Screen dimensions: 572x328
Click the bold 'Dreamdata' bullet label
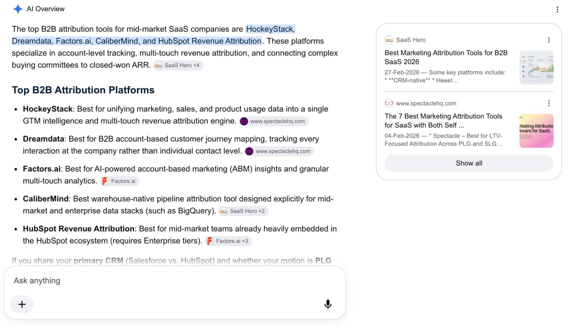tap(43, 139)
